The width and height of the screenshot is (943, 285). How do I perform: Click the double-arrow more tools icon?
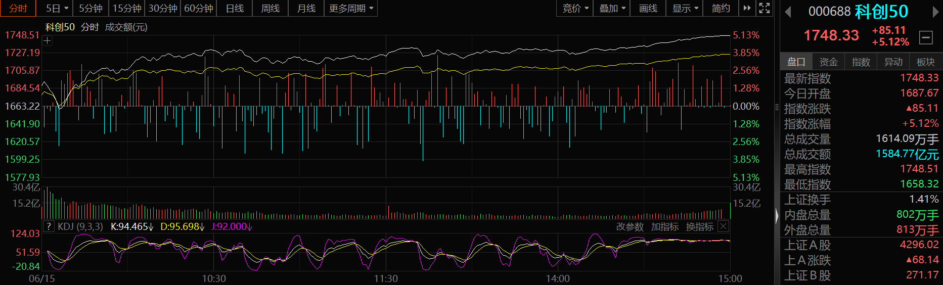(x=747, y=8)
